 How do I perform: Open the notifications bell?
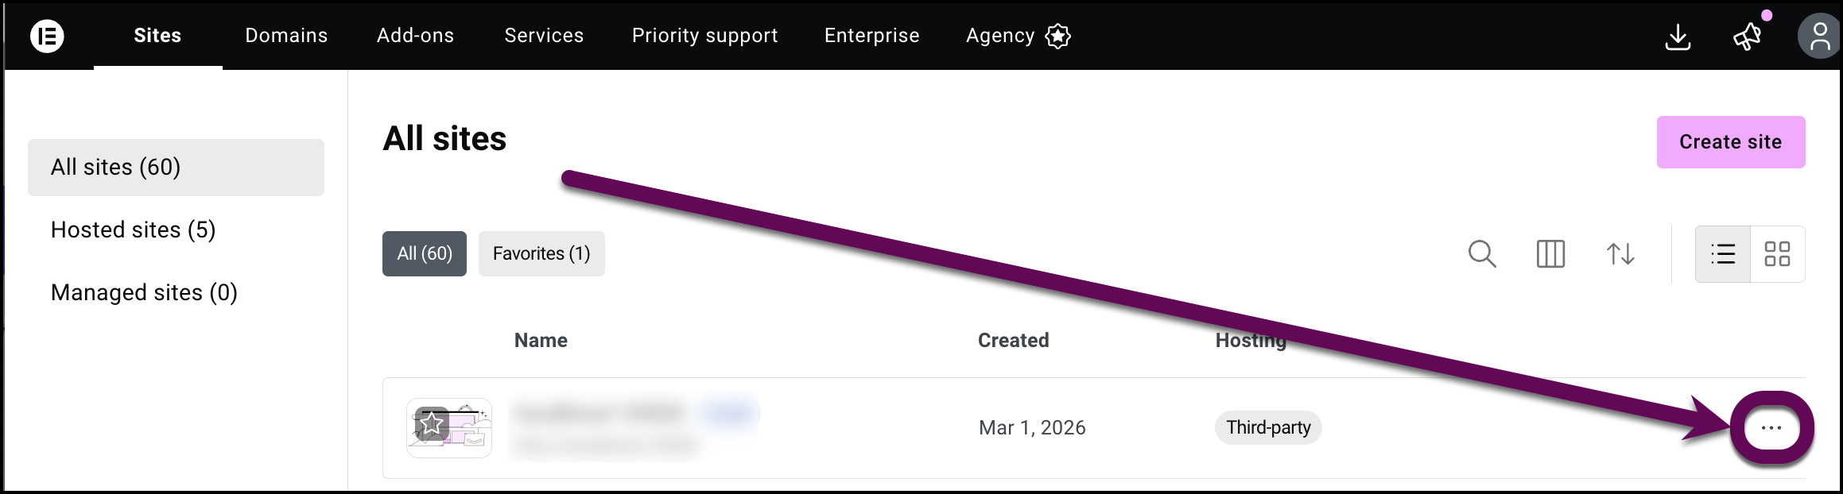point(1746,37)
